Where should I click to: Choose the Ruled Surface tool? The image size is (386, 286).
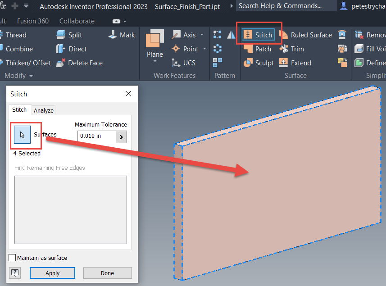(x=310, y=35)
